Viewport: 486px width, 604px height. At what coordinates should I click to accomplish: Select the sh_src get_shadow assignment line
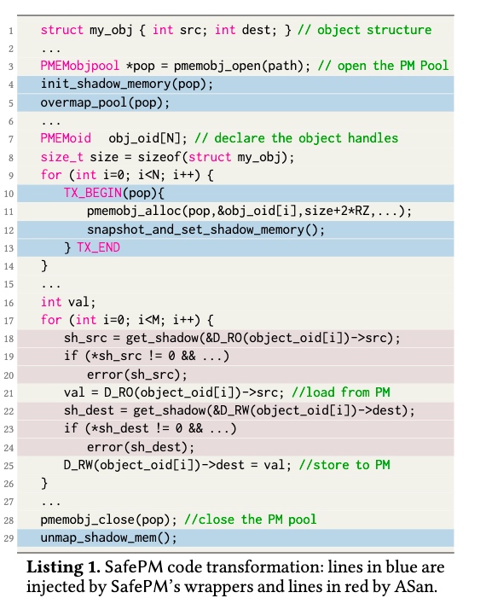(x=235, y=338)
